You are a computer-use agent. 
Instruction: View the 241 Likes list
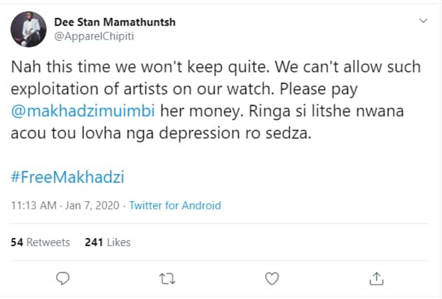107,242
